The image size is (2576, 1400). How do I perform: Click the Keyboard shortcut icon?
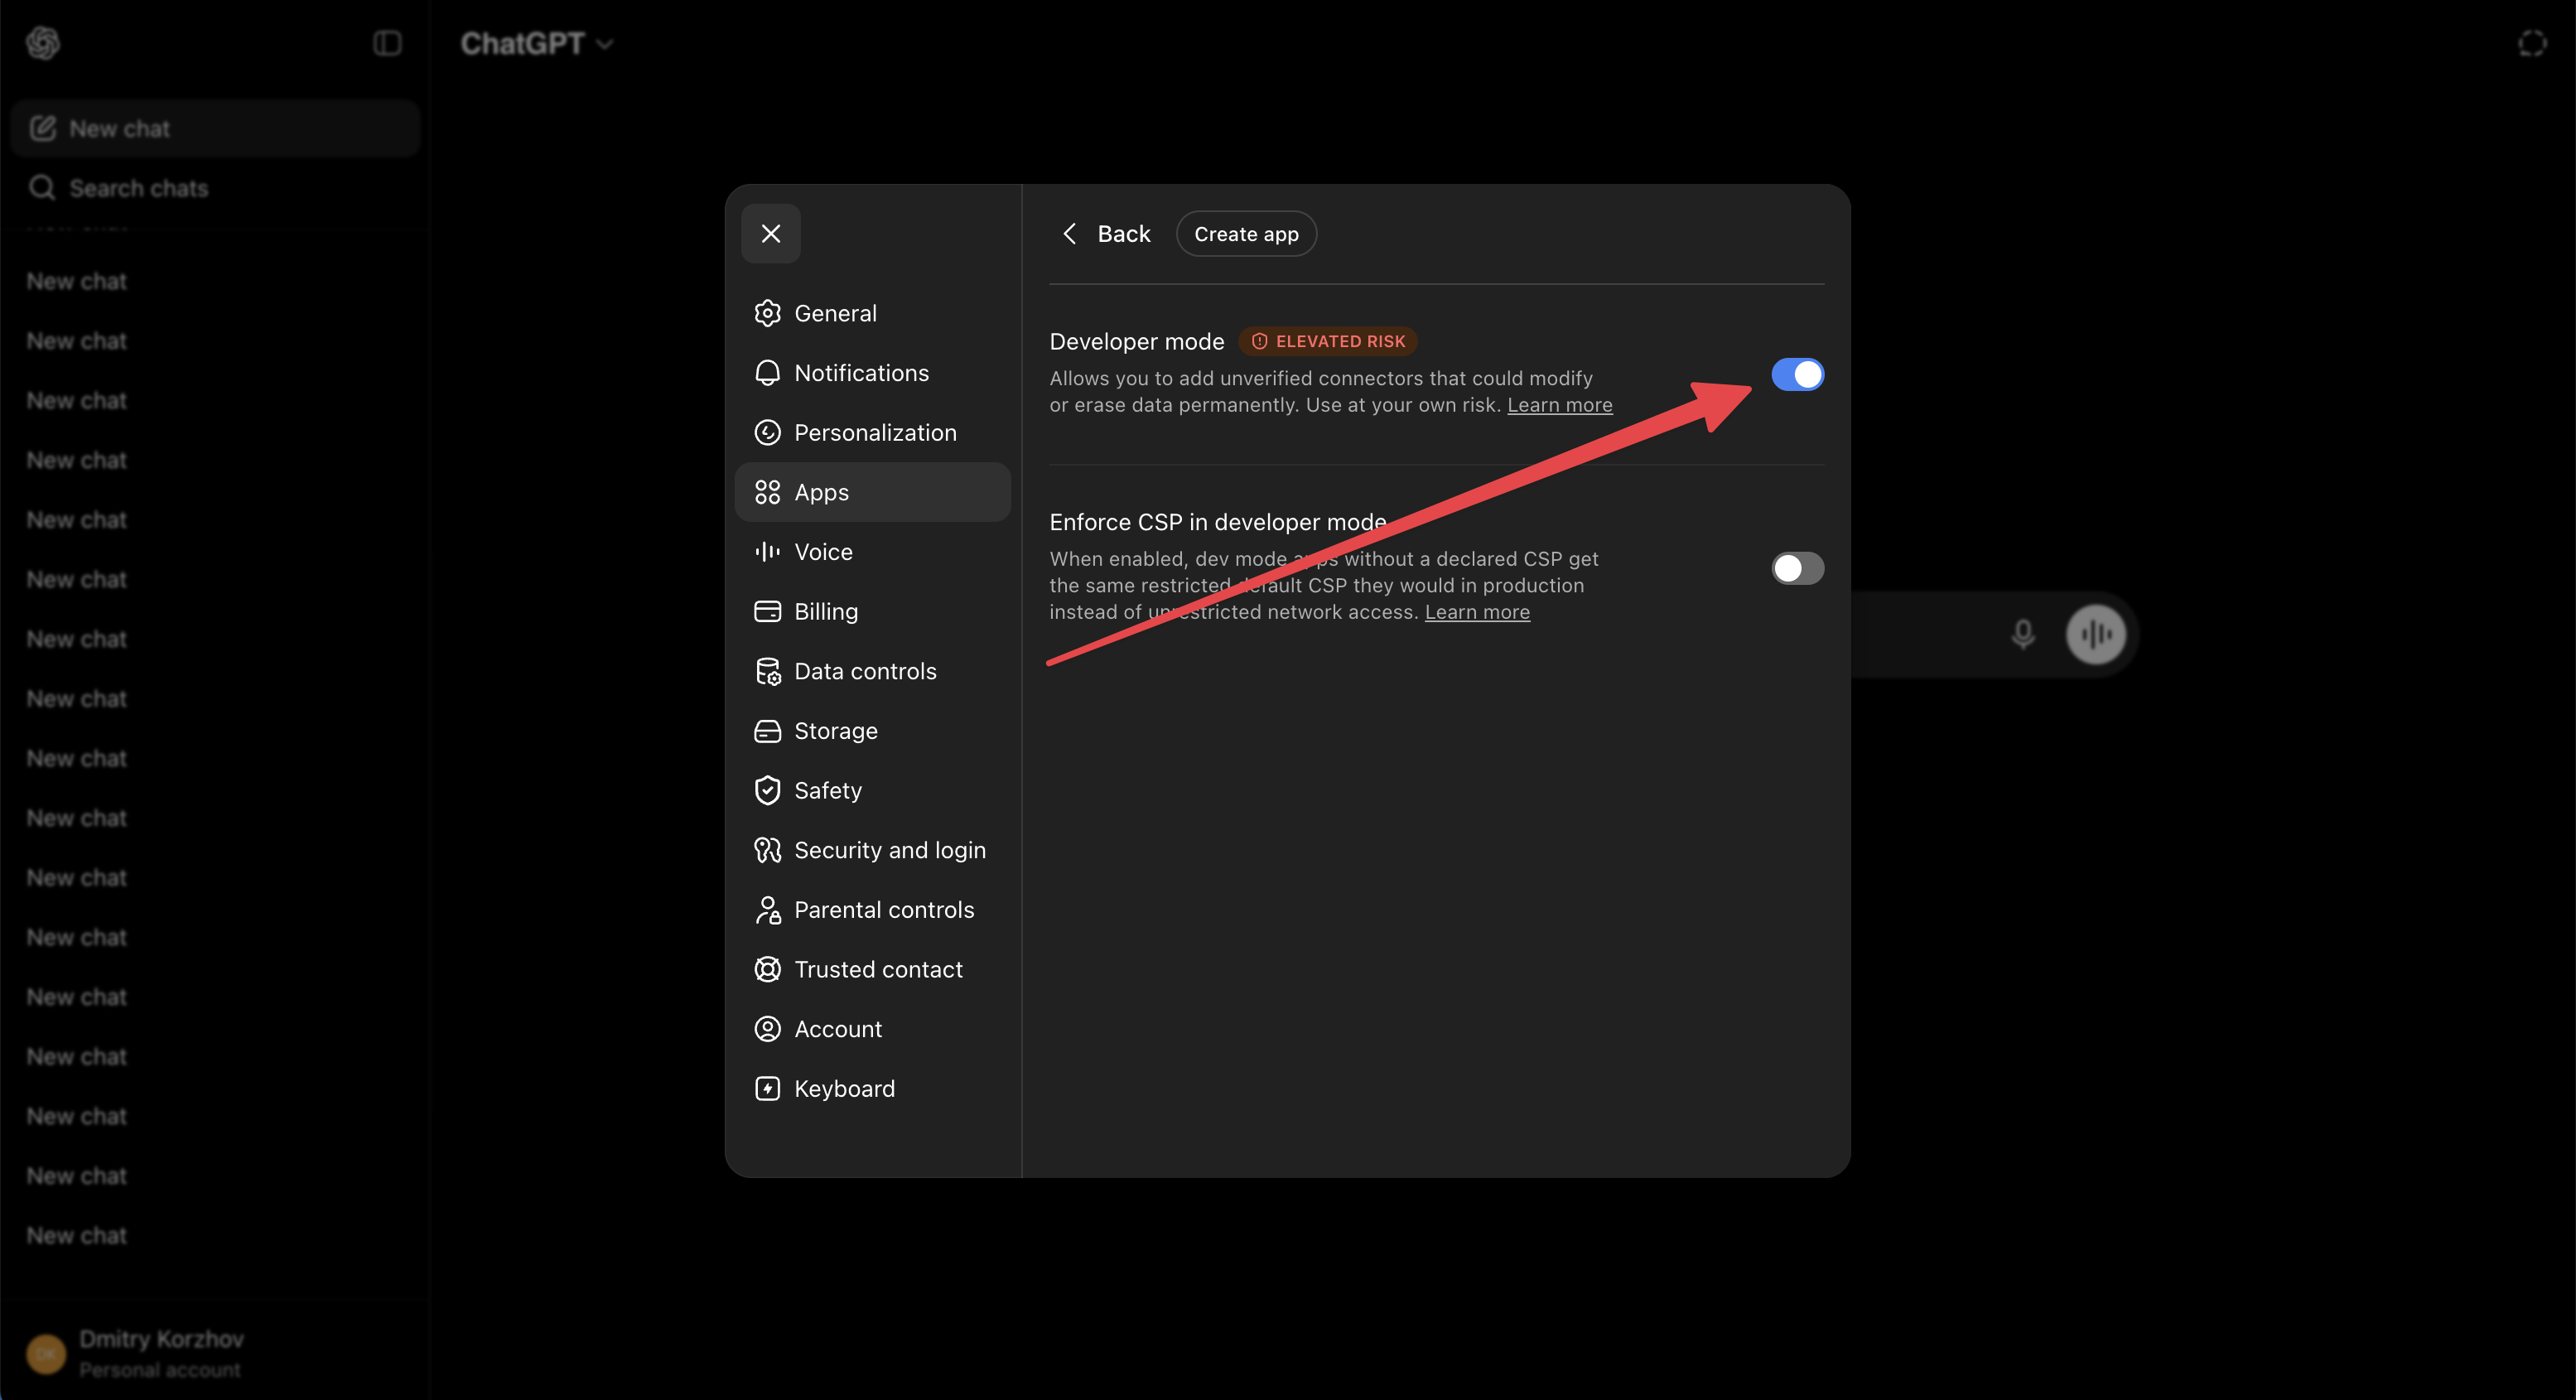point(767,1088)
